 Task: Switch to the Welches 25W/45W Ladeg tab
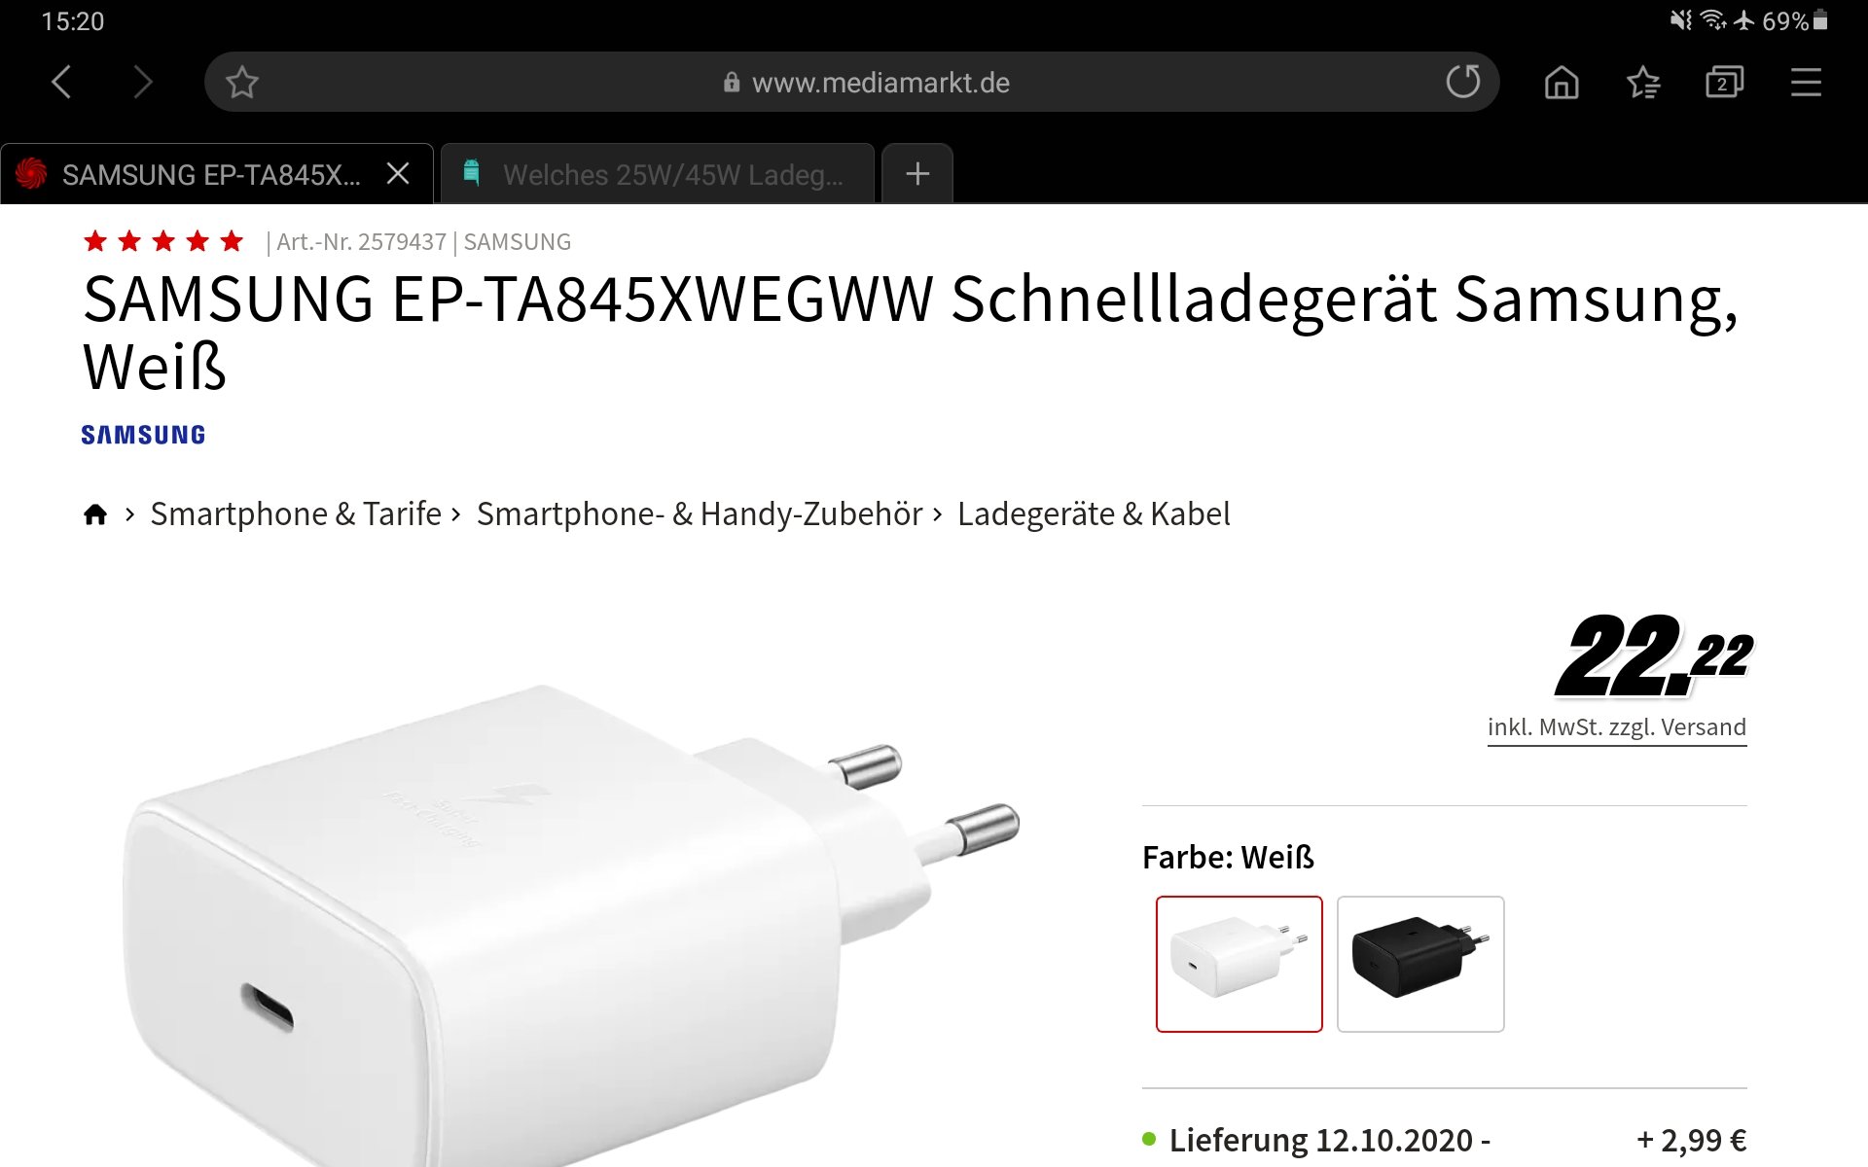coord(658,174)
